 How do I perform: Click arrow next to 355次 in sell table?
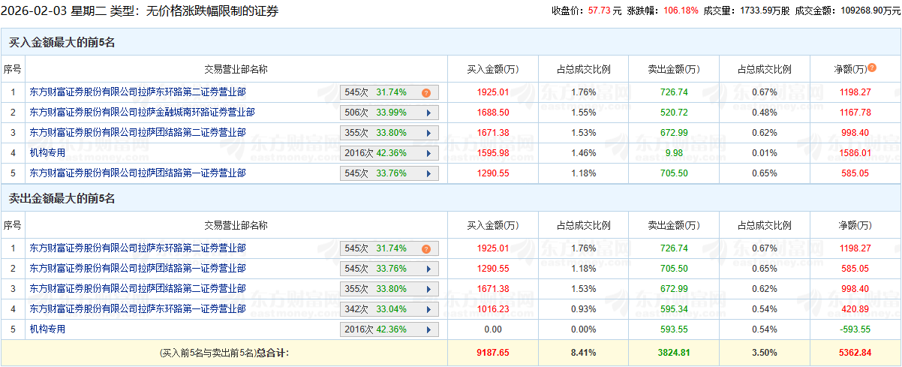point(428,289)
